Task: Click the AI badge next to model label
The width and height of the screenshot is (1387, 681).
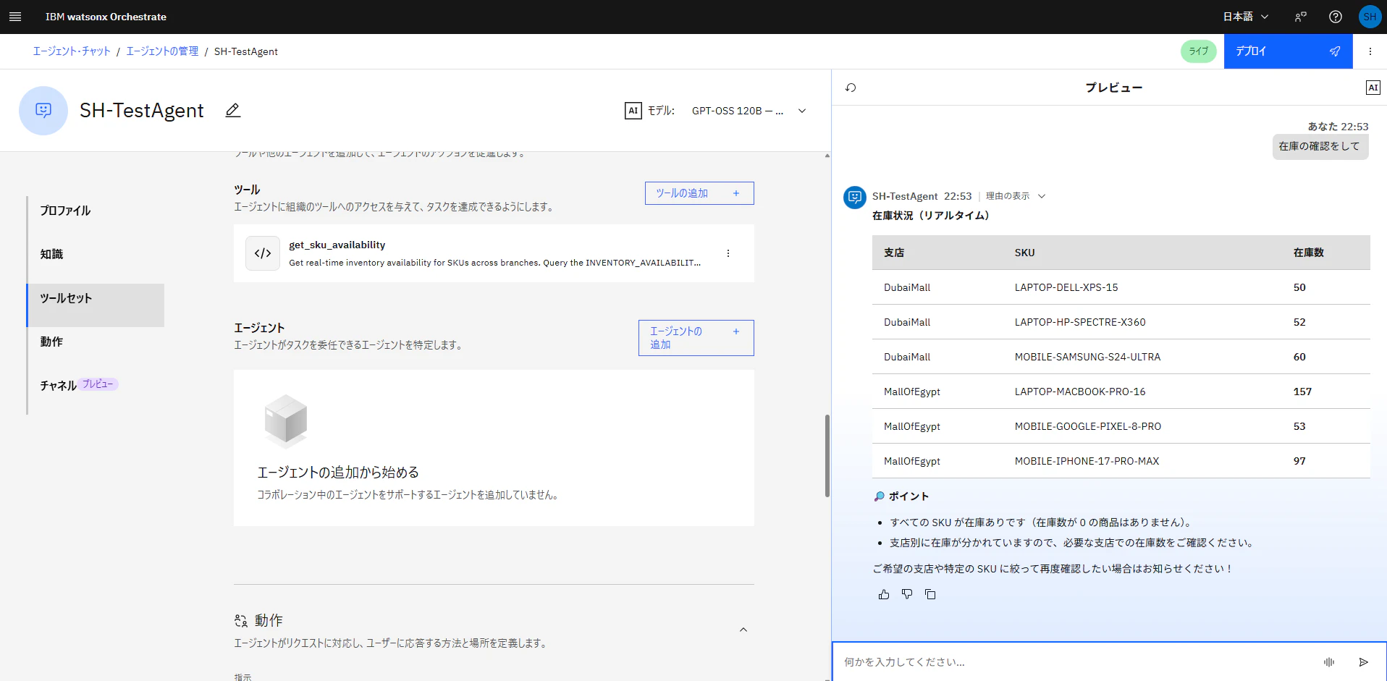Action: point(633,111)
